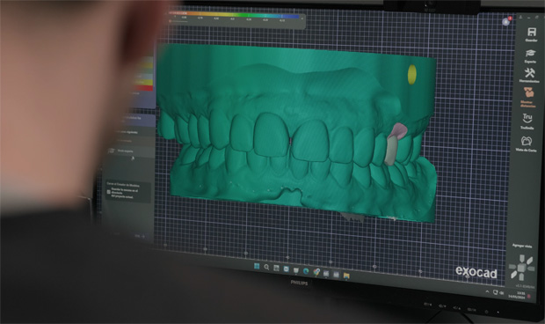Click the taskbar search magnifier

(x=266, y=268)
